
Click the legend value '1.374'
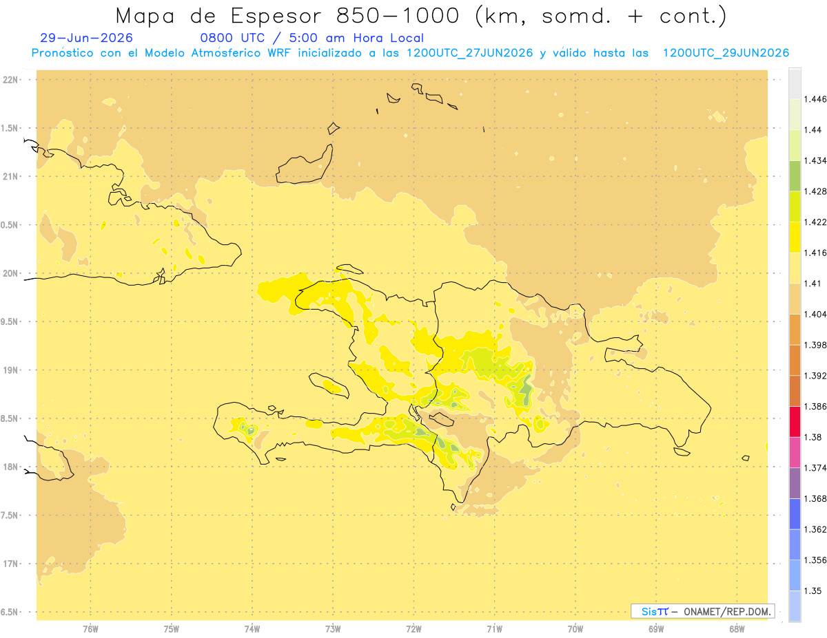click(x=815, y=468)
